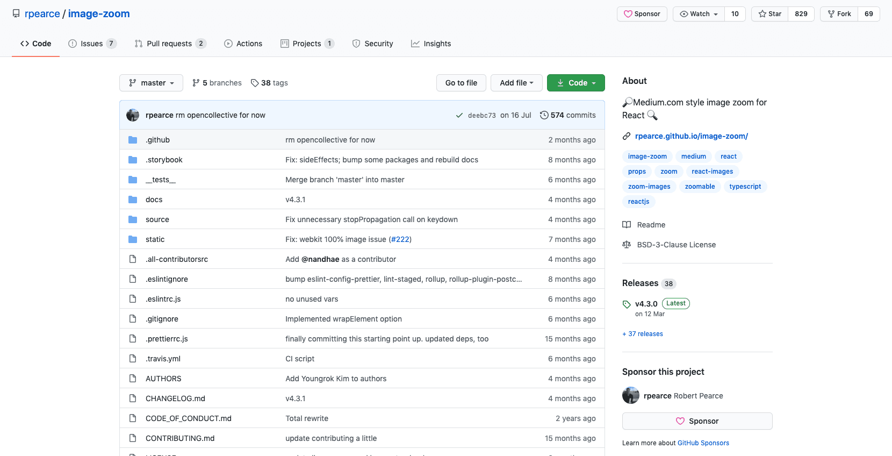This screenshot has width=892, height=456.
Task: Open the master branch dropdown
Action: (x=152, y=83)
